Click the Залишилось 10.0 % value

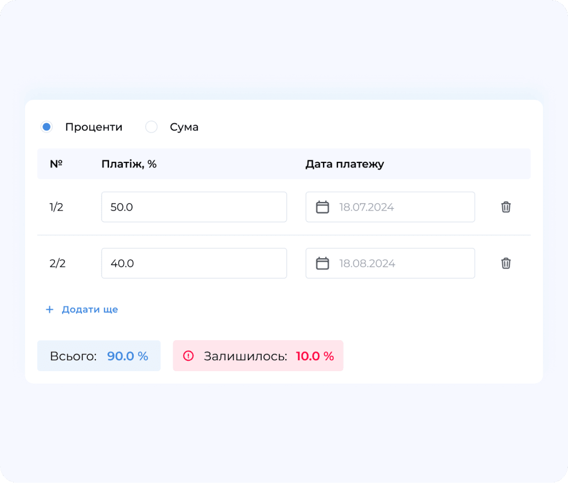point(314,356)
